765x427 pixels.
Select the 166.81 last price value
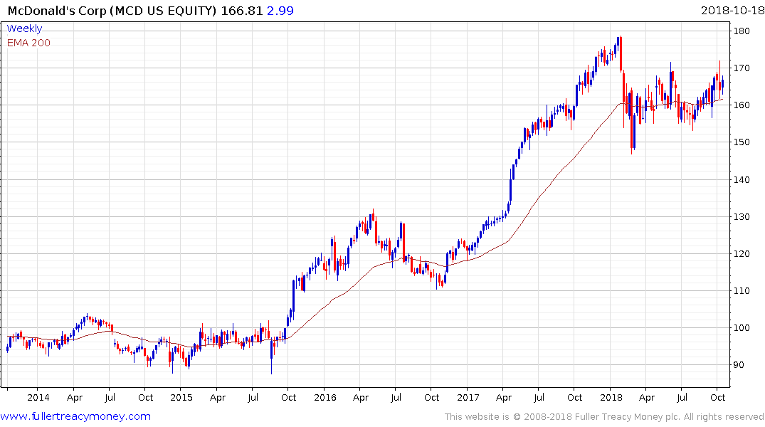pos(242,11)
